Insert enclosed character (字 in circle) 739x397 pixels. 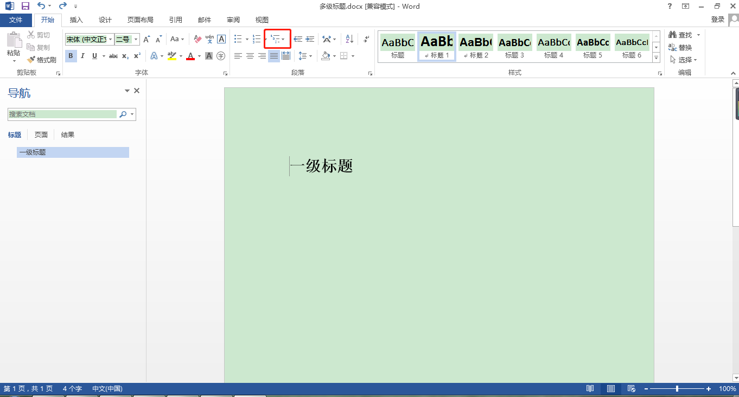pyautogui.click(x=221, y=56)
